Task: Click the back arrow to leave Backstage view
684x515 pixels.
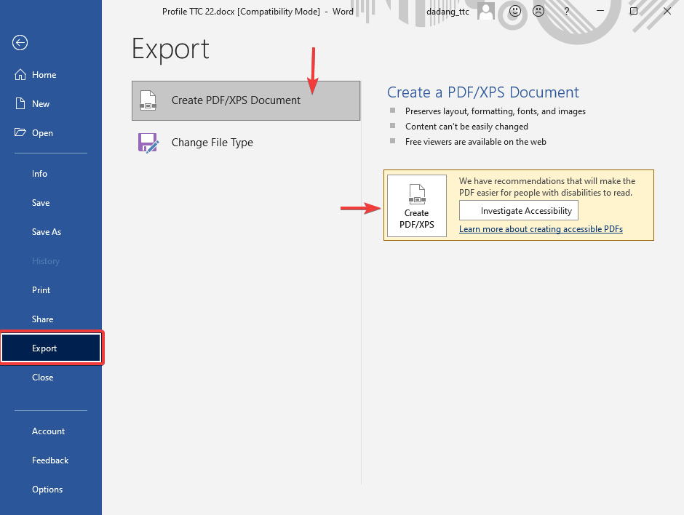Action: coord(20,43)
